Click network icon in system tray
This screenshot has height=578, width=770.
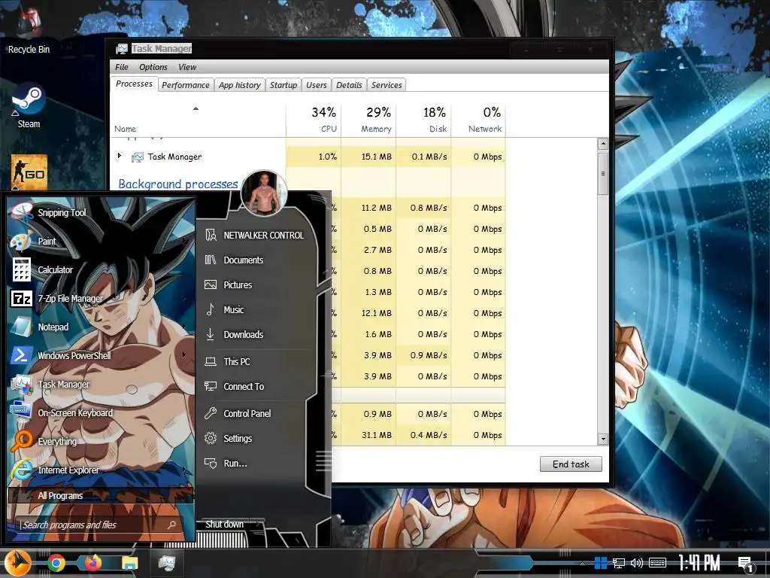click(x=619, y=563)
